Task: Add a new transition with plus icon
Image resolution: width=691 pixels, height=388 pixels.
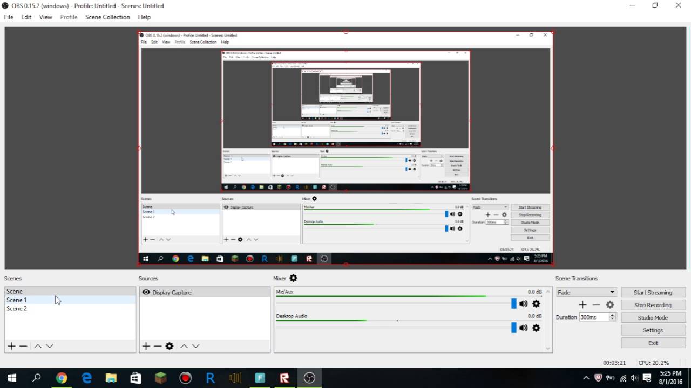Action: point(582,304)
